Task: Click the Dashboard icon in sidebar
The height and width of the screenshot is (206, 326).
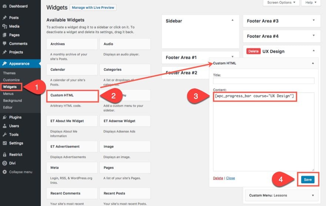Action: pos(4,6)
